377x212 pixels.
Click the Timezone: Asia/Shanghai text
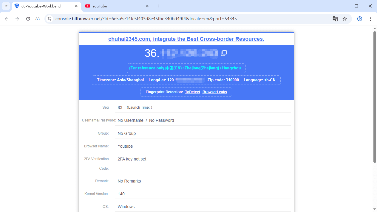[x=120, y=80]
